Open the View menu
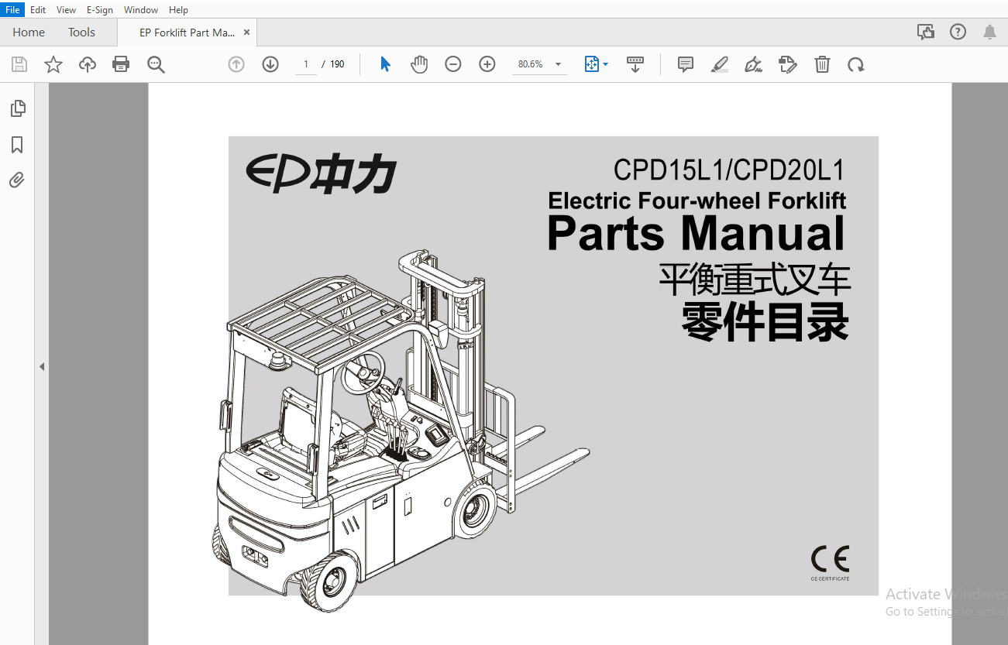1008x645 pixels. [67, 10]
